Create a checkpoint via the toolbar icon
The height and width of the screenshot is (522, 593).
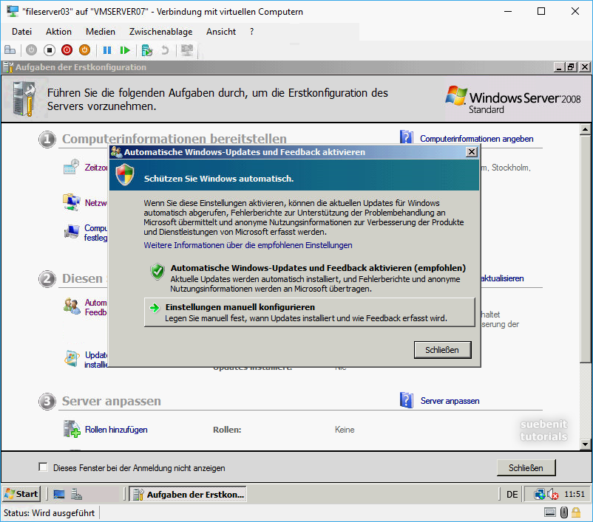click(x=146, y=50)
